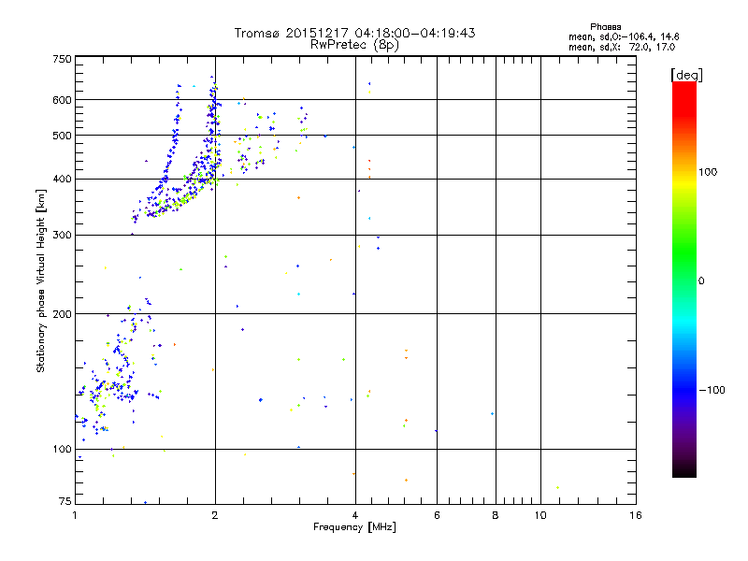This screenshot has width=748, height=561.
Task: Click the '[deg]' colorbar unit label
Action: pos(686,75)
